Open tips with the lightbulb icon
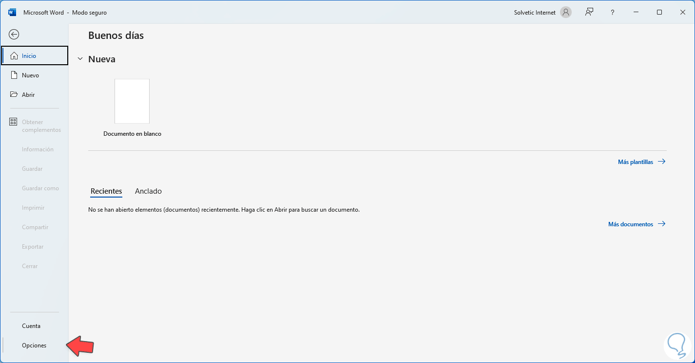This screenshot has width=695, height=363. click(x=676, y=345)
